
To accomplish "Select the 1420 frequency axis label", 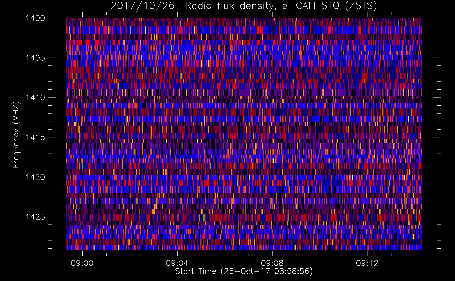I will click(x=35, y=177).
